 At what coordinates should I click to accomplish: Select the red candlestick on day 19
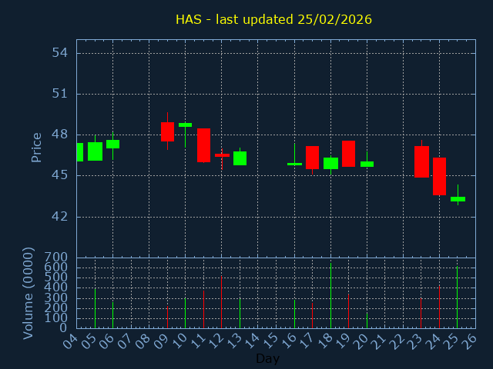click(x=348, y=154)
